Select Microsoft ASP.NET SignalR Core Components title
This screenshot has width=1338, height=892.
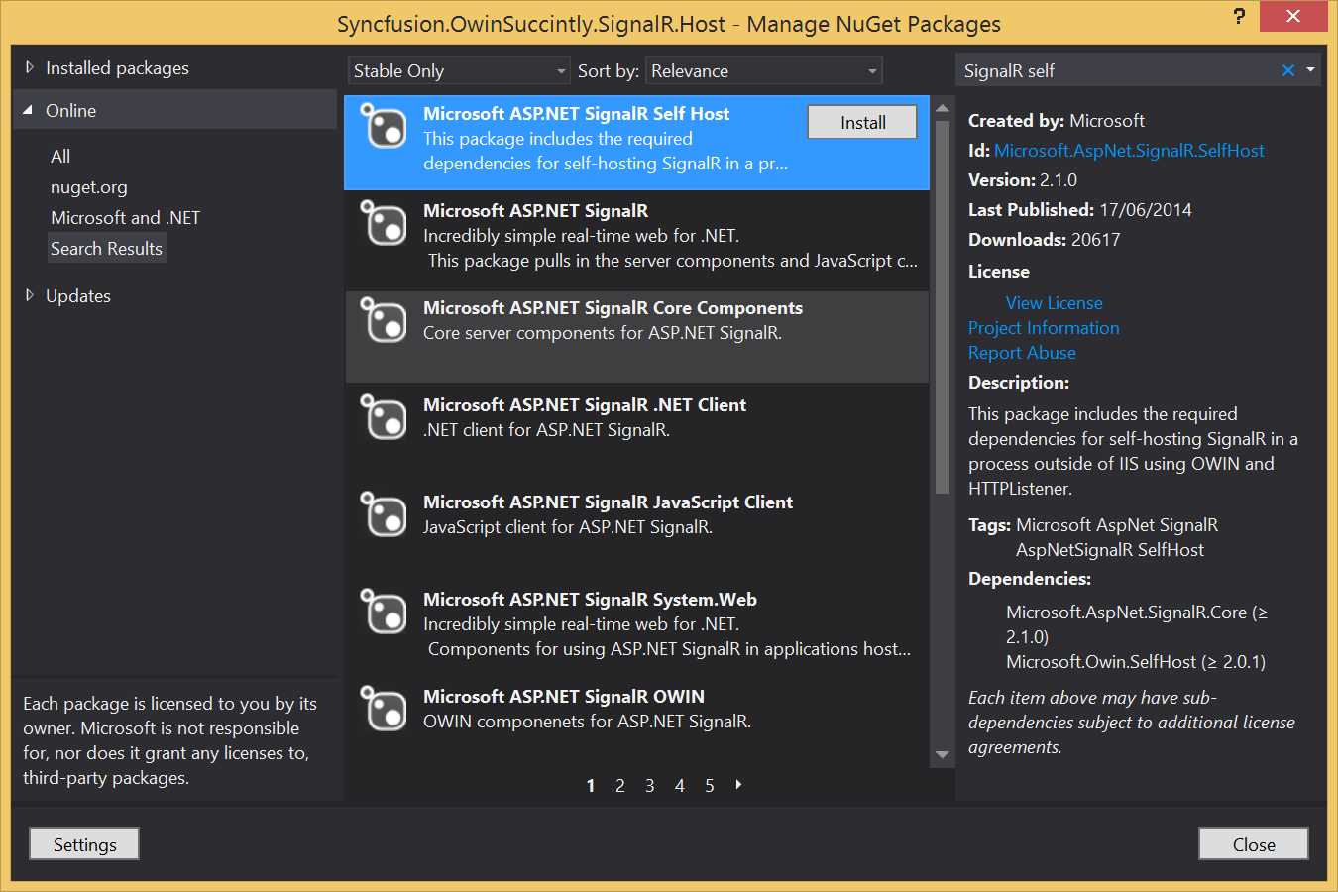point(613,307)
